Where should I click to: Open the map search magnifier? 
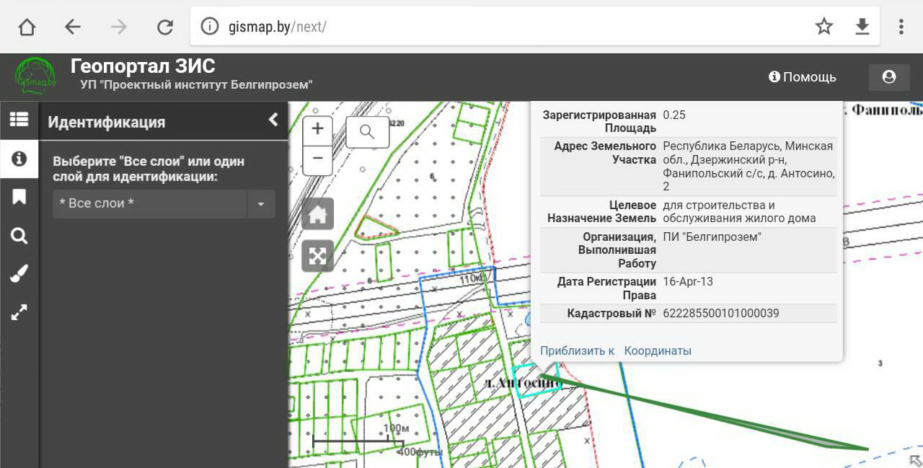tap(367, 132)
